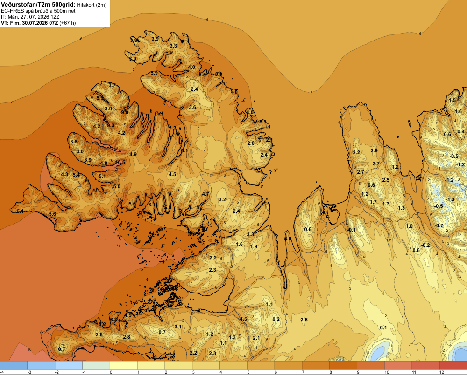Select the 0.7 label on Snæfellsnes glacier

[62, 349]
